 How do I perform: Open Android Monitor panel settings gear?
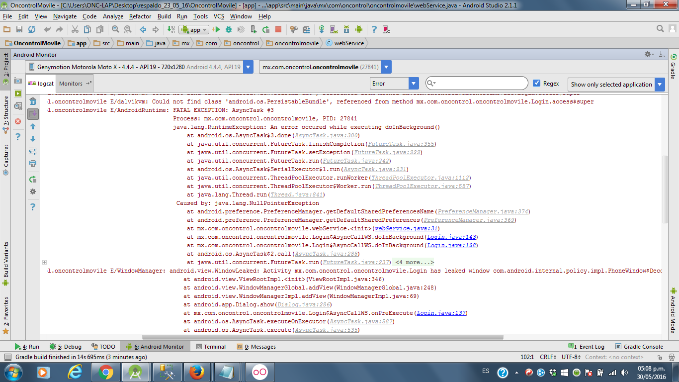pyautogui.click(x=649, y=54)
